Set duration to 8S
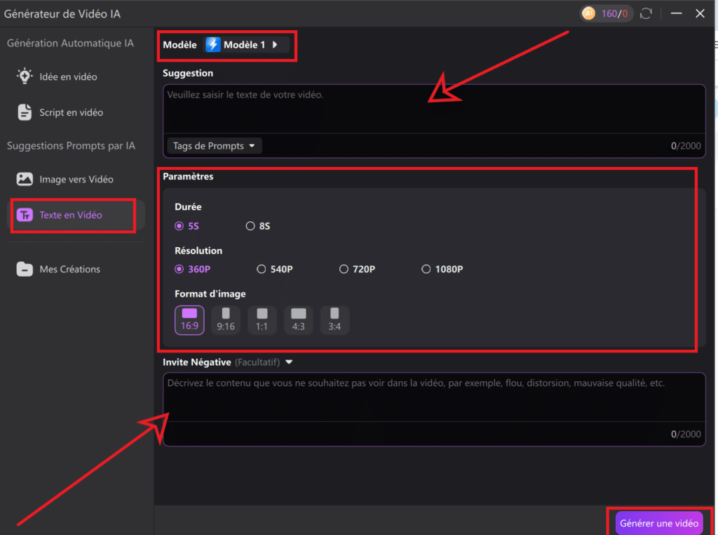 (250, 226)
